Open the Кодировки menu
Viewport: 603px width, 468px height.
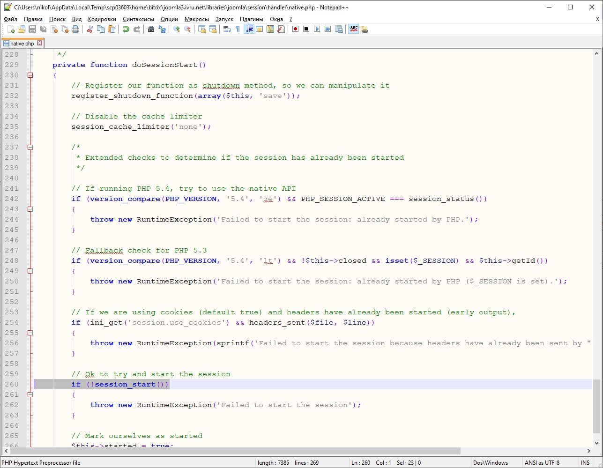click(102, 19)
